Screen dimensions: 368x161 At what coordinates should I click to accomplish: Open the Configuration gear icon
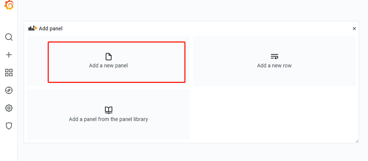pos(9,108)
